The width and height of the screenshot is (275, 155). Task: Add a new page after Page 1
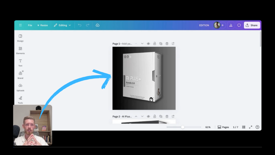tap(173, 43)
